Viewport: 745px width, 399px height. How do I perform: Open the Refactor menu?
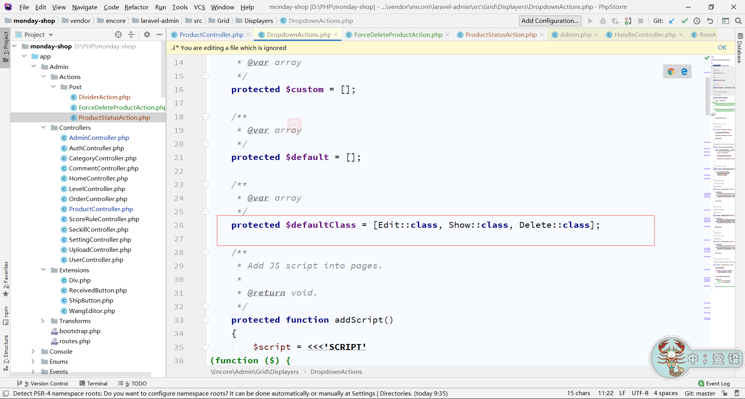137,7
